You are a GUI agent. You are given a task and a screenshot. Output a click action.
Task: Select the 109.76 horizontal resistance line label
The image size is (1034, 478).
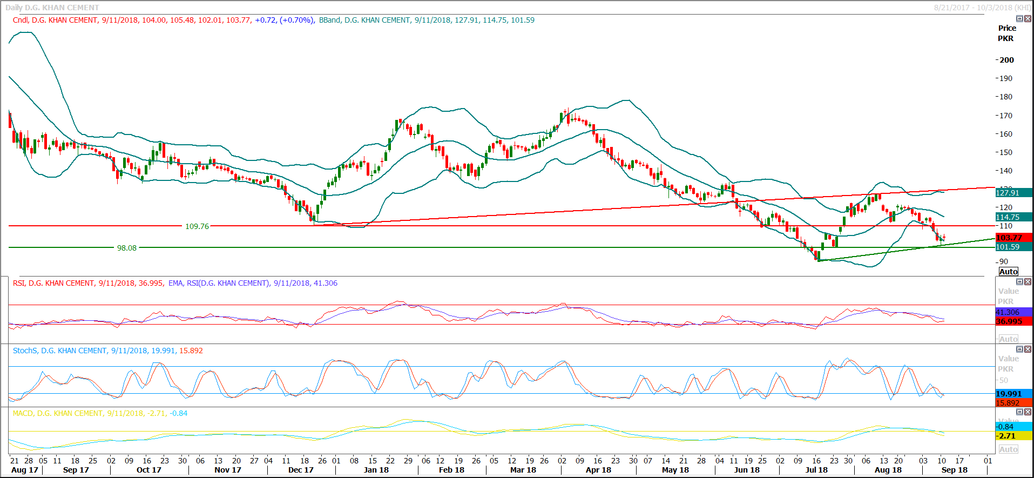197,226
